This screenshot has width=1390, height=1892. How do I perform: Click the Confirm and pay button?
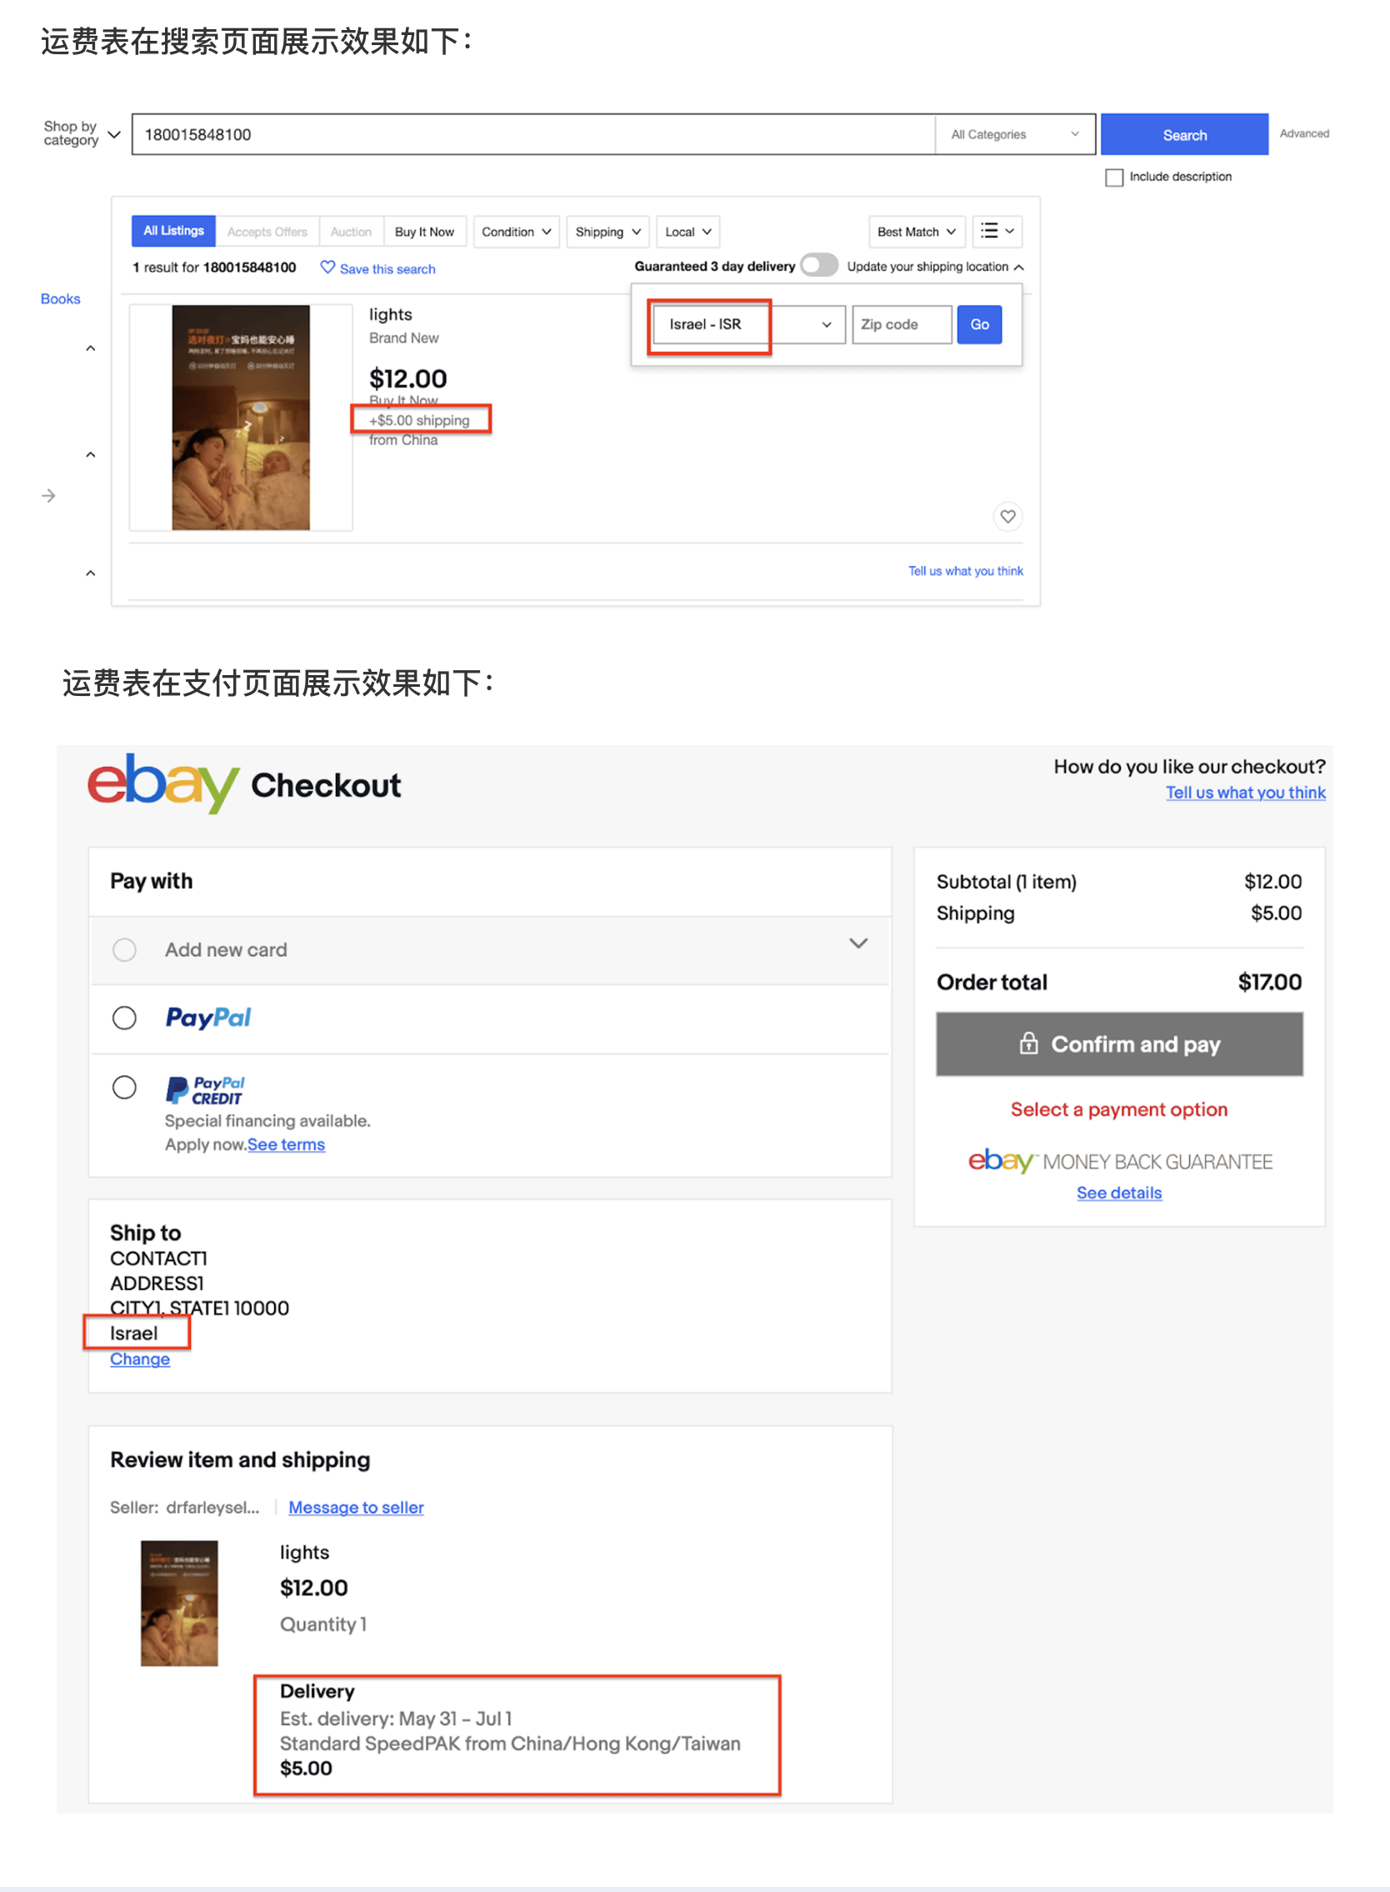pyautogui.click(x=1119, y=1044)
